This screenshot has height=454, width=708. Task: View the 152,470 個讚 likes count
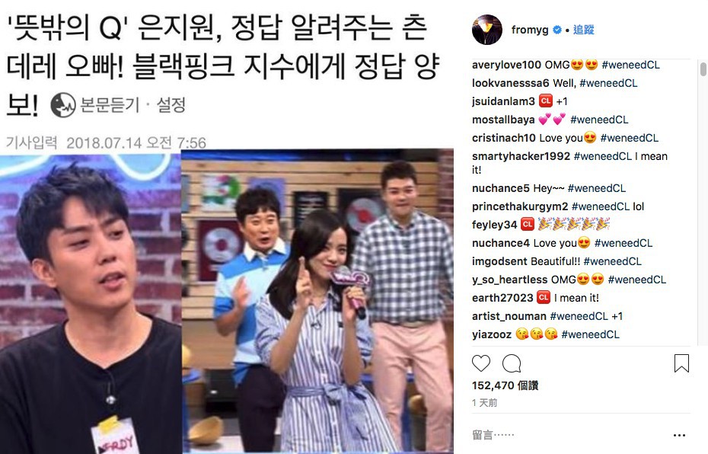[505, 385]
